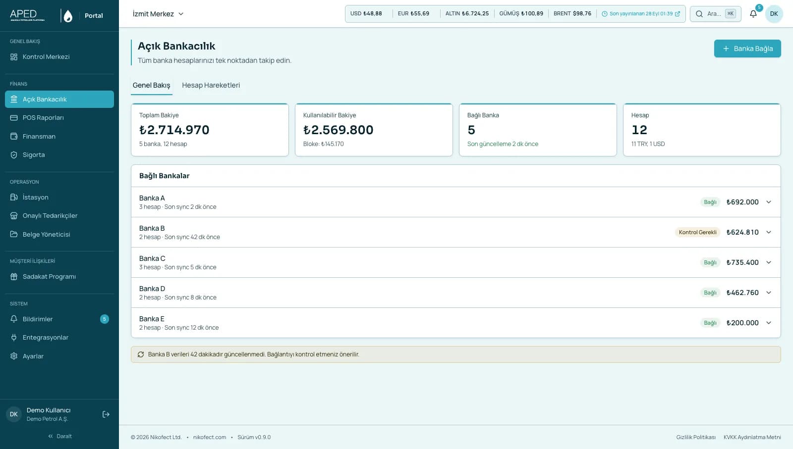793x449 pixels.
Task: Click the İstasyon fuel pump icon
Action: (x=14, y=197)
